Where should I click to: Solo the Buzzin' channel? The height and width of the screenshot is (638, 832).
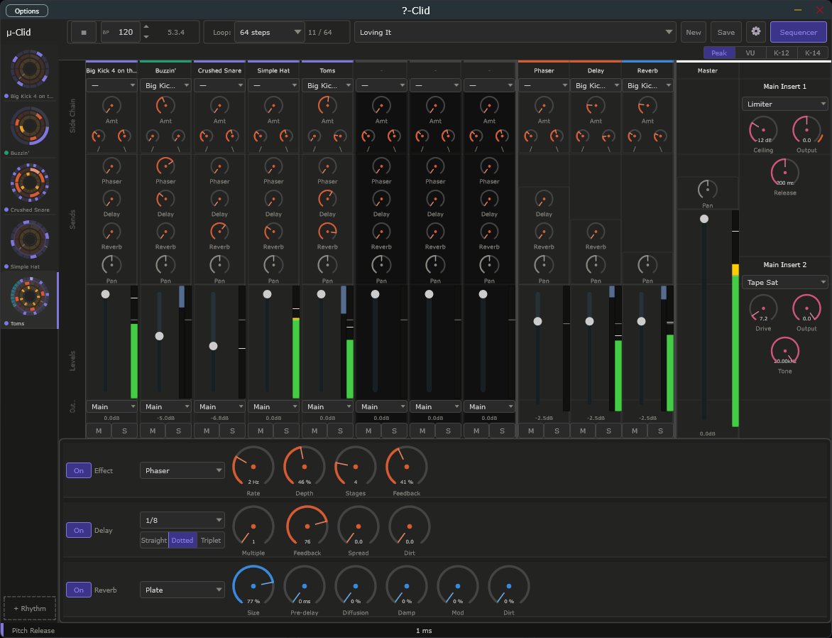click(178, 431)
